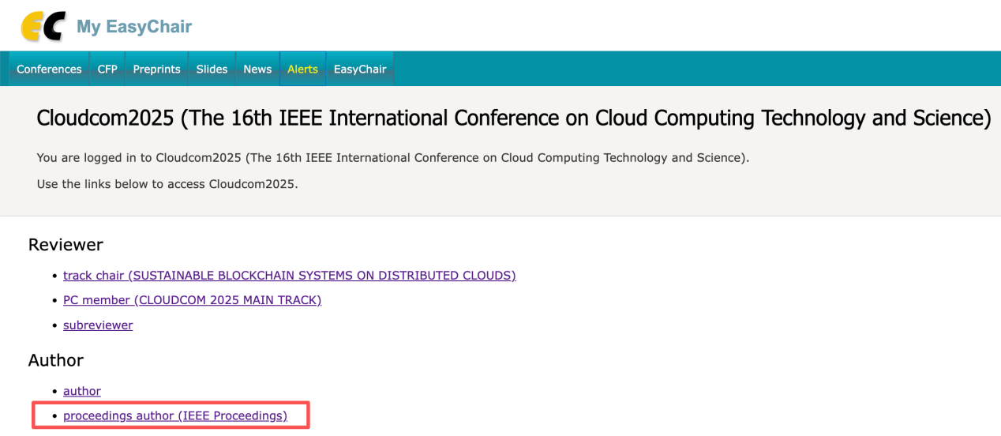View the highlighted Alerts menu item
The height and width of the screenshot is (436, 1001).
pyautogui.click(x=302, y=70)
